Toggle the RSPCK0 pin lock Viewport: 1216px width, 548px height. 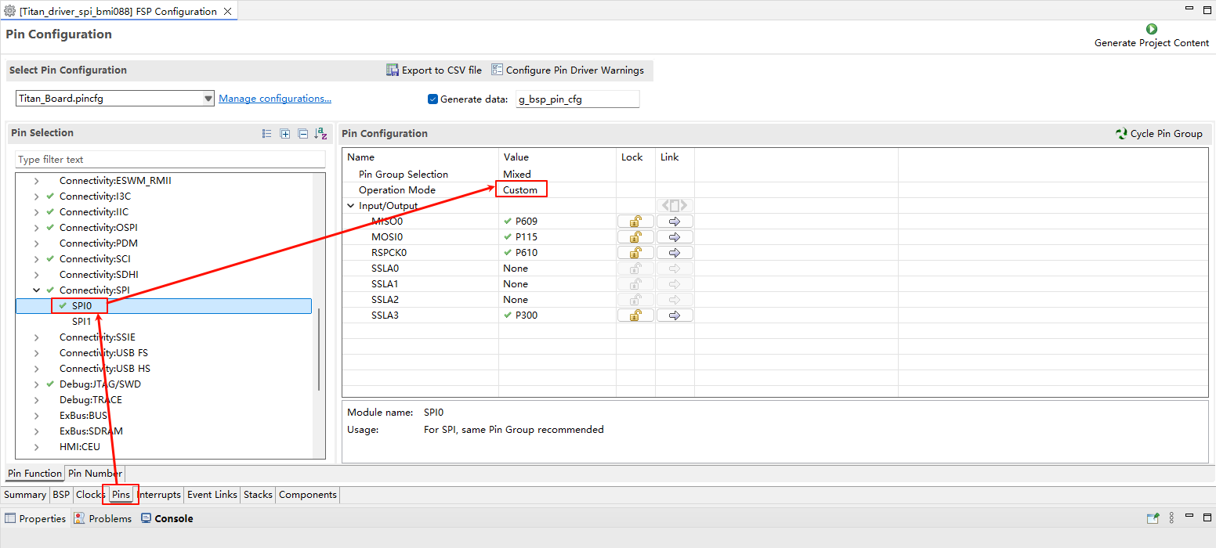pyautogui.click(x=635, y=253)
